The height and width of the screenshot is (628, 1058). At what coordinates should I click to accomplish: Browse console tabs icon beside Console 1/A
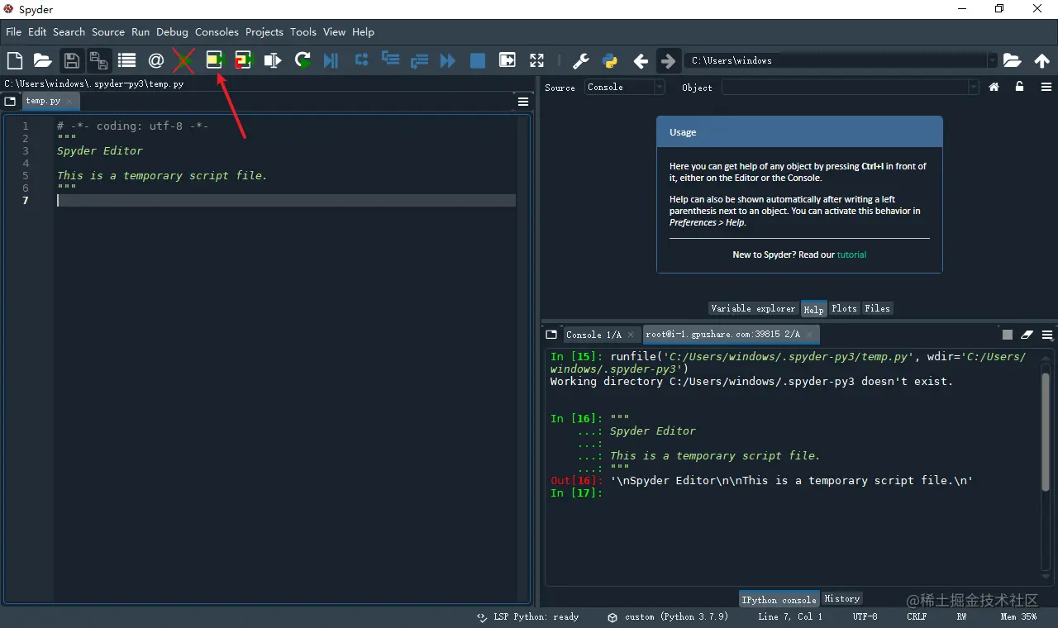[x=551, y=335]
